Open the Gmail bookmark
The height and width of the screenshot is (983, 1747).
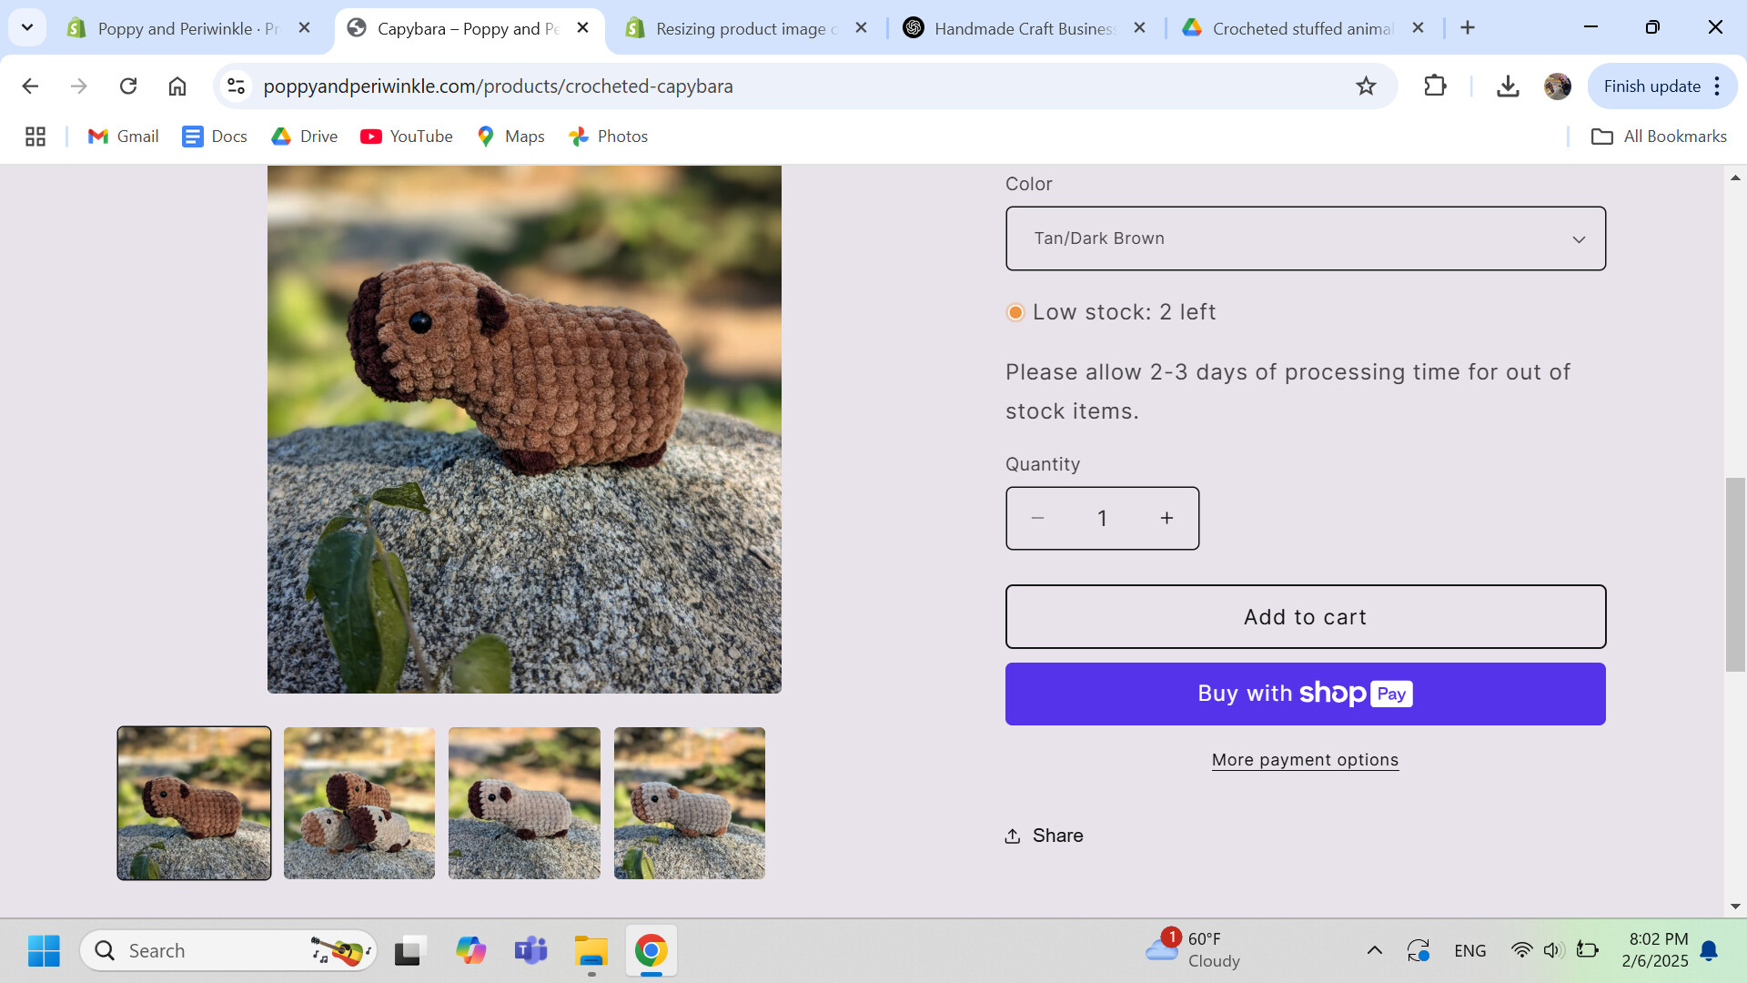click(123, 137)
